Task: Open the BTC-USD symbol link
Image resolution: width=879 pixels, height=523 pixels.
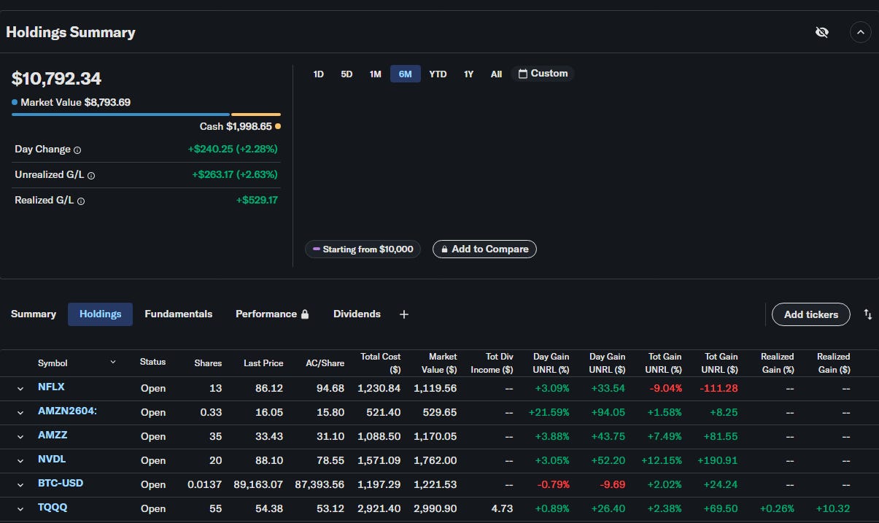Action: 62,484
